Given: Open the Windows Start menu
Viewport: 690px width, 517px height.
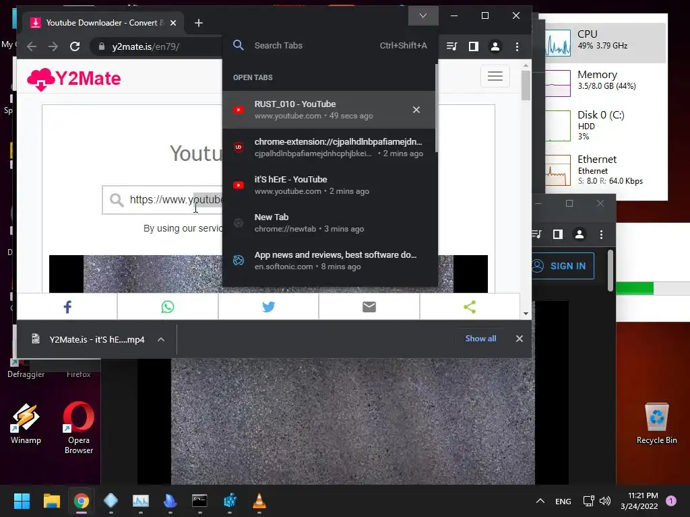Looking at the screenshot, I should point(22,501).
